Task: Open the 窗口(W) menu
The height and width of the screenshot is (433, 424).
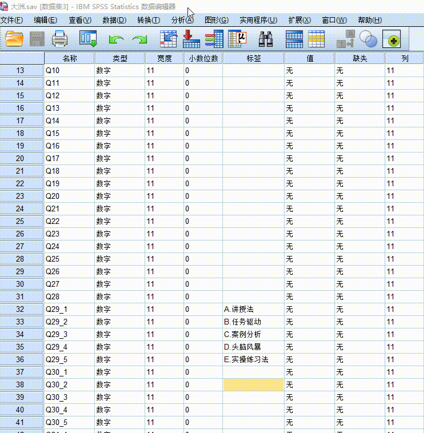Action: tap(334, 20)
